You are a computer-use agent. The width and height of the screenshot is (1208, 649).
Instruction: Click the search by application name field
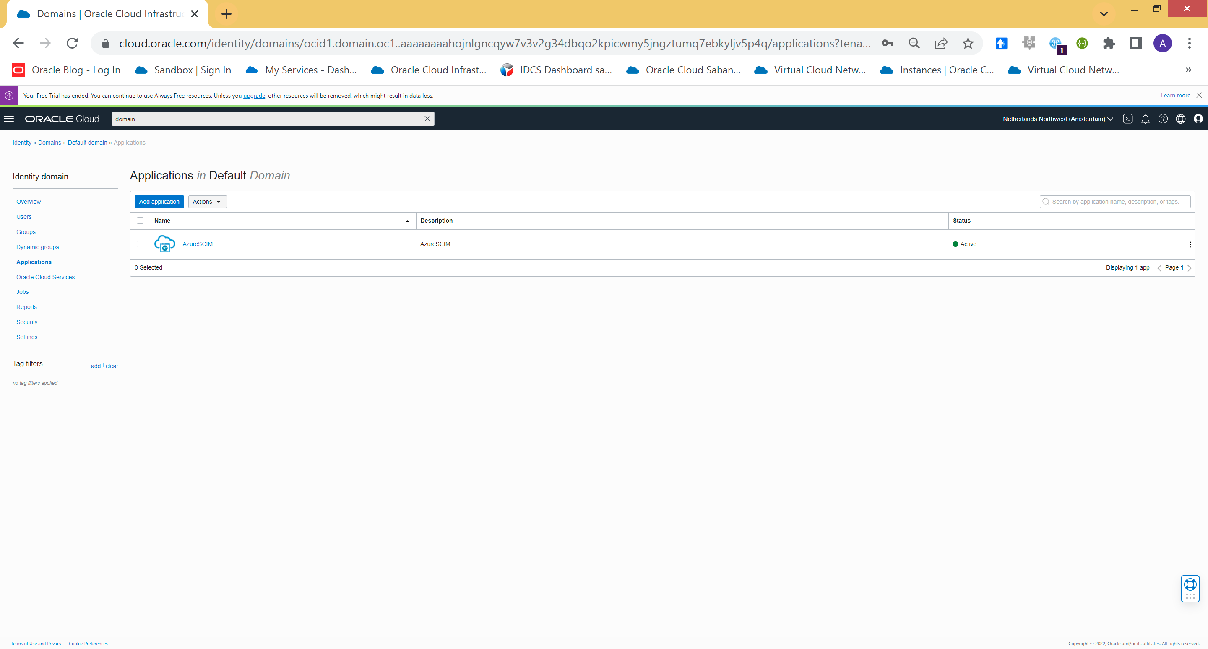coord(1115,202)
